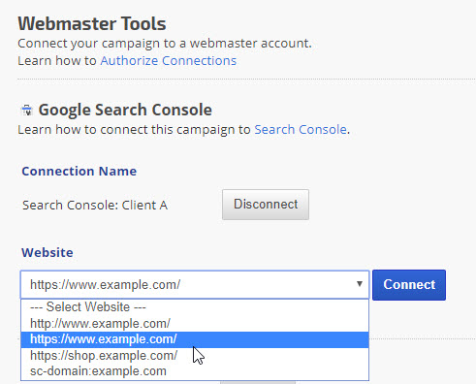Click the Disconnect button
This screenshot has width=476, height=384.
point(266,205)
